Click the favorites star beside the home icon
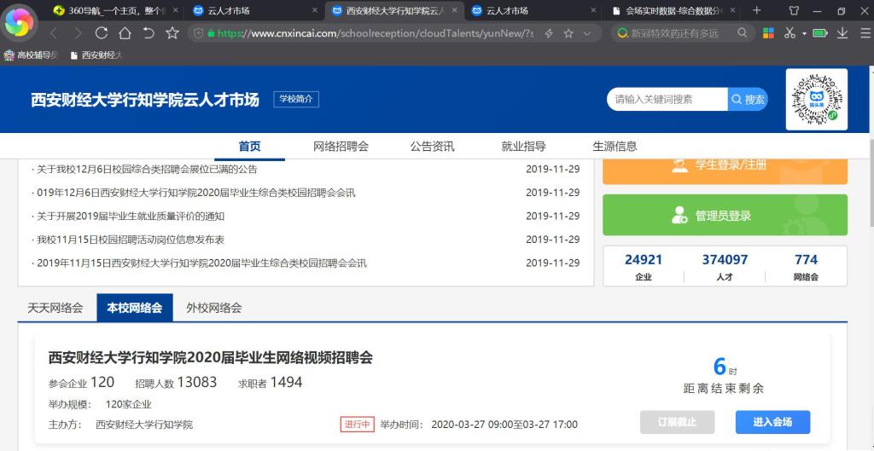The width and height of the screenshot is (874, 451). click(172, 33)
